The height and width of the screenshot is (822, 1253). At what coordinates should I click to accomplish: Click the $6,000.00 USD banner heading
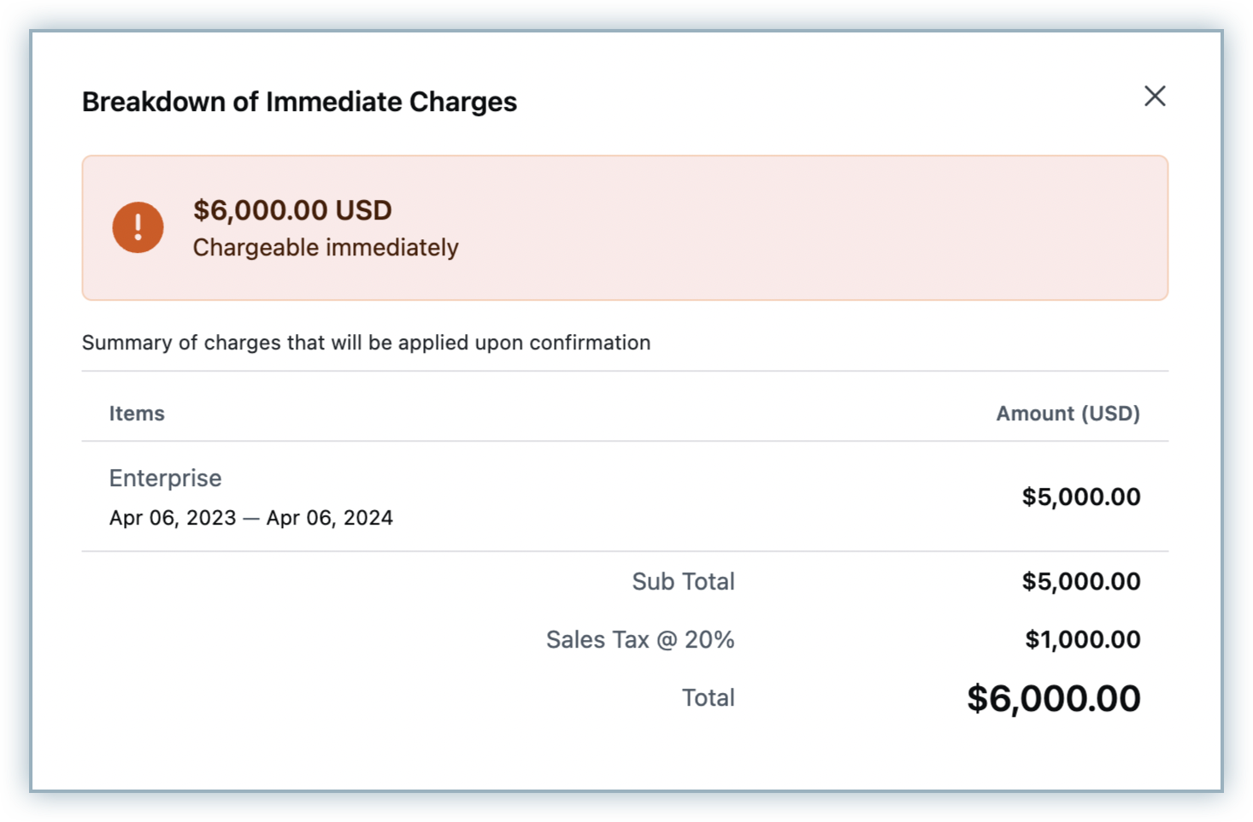(292, 210)
